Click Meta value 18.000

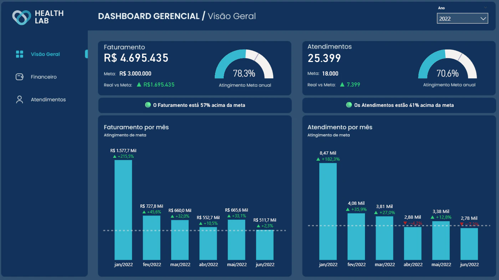[x=330, y=74]
